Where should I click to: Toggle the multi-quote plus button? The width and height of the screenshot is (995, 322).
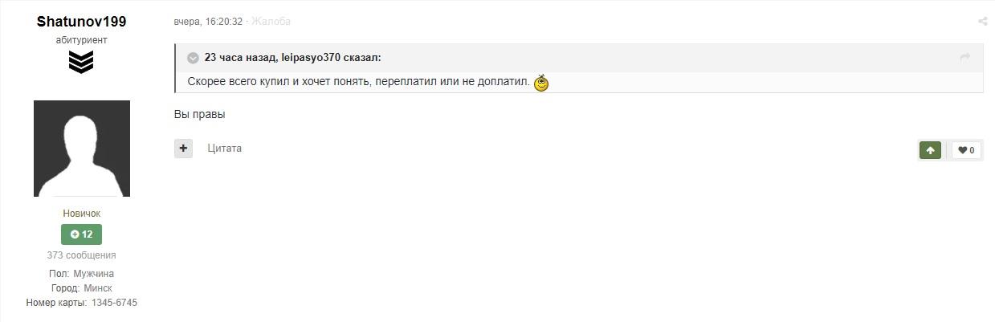pos(183,149)
